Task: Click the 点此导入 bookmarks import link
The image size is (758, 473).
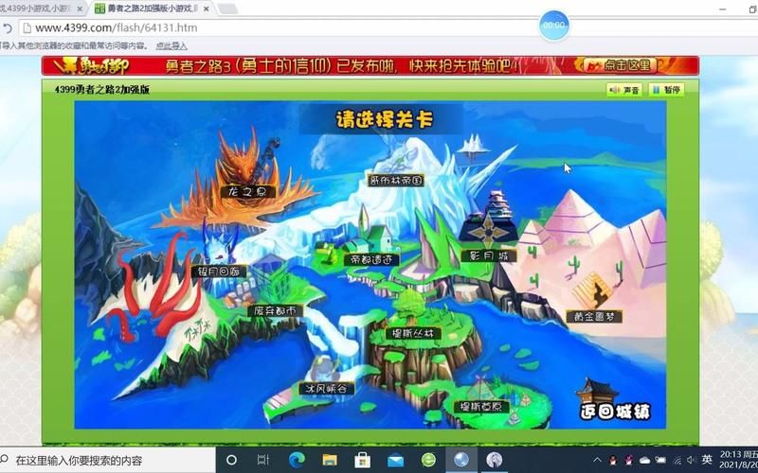Action: point(171,45)
